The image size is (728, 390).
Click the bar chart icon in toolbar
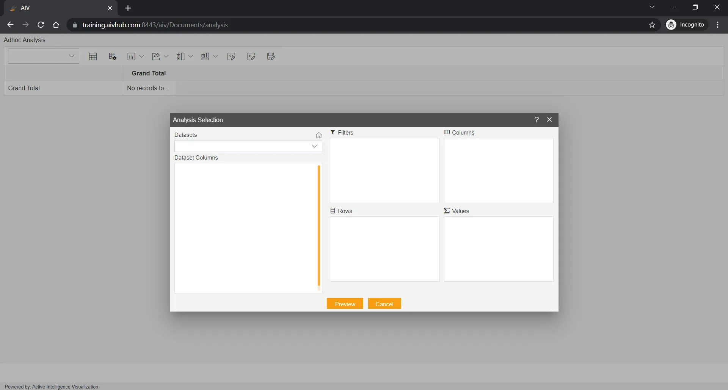coord(131,56)
